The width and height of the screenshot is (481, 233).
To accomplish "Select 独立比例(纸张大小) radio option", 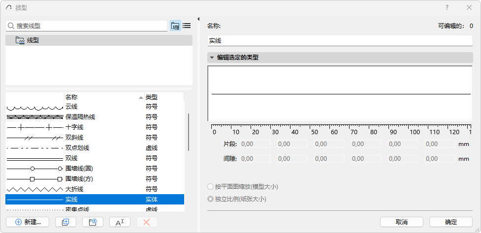I will tap(210, 199).
